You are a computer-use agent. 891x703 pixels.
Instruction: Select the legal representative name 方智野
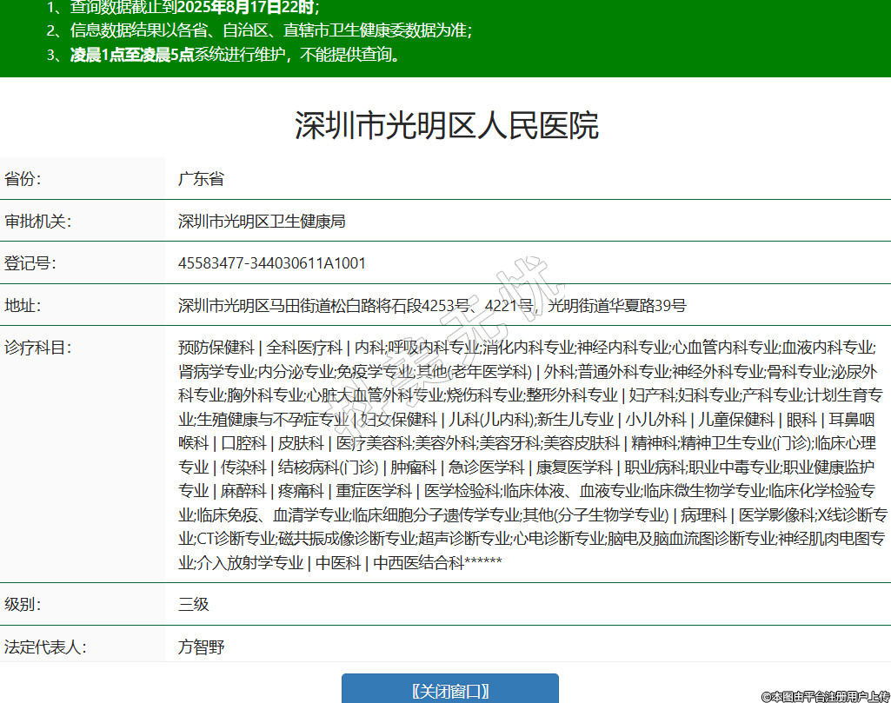pyautogui.click(x=201, y=647)
